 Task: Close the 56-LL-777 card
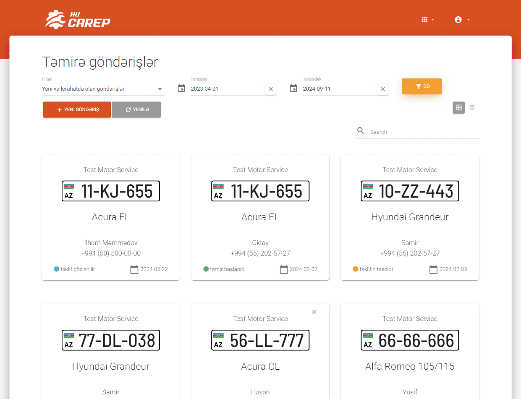pos(314,312)
